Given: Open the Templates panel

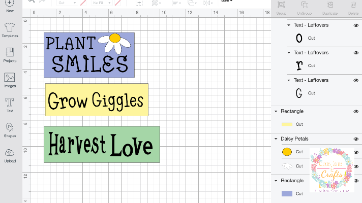Looking at the screenshot, I should 10,30.
